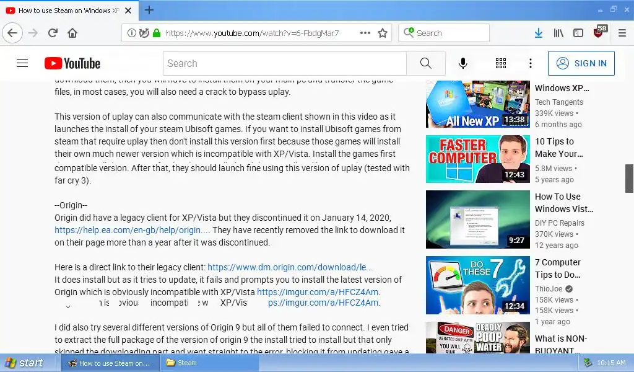The height and width of the screenshot is (372, 634).
Task: Click the Firefox taskbar button How to use Steam
Action: point(110,363)
